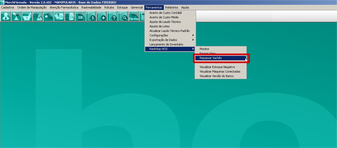The height and width of the screenshot is (148, 337).
Task: Click the blister pack and jar icon
Action: point(59,17)
